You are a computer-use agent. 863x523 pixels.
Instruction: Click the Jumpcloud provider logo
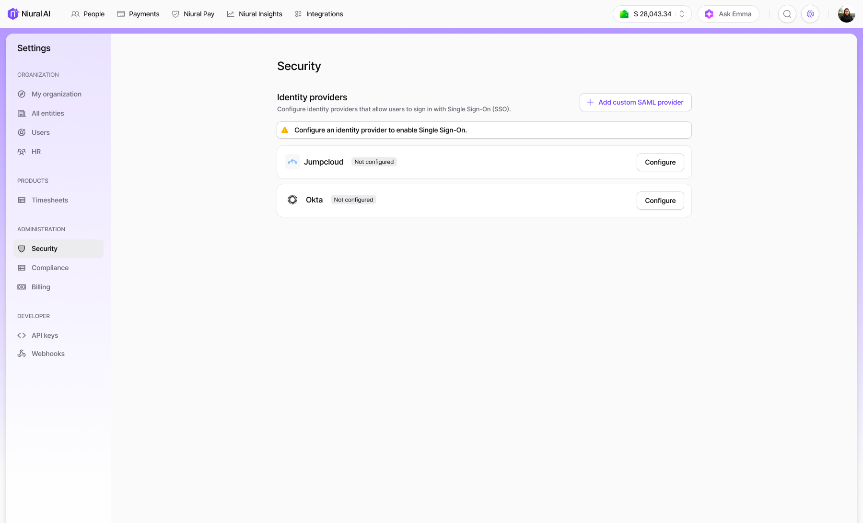coord(292,162)
